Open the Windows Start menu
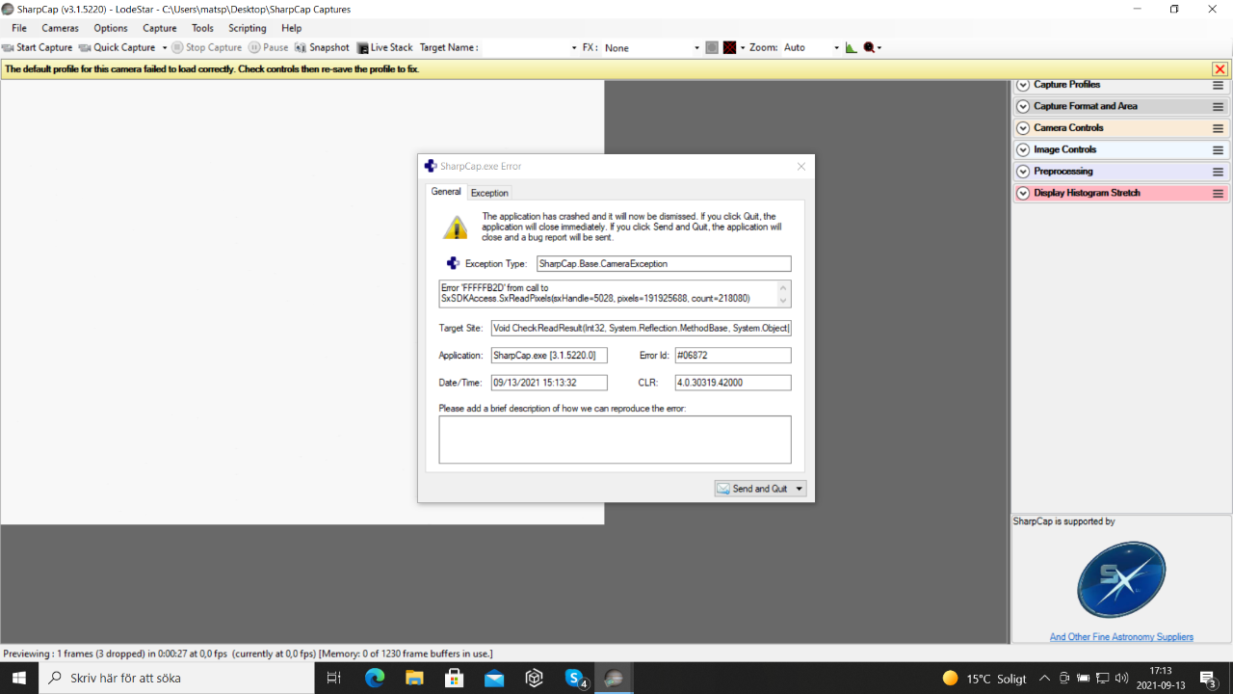Image resolution: width=1233 pixels, height=694 pixels. pos(19,678)
